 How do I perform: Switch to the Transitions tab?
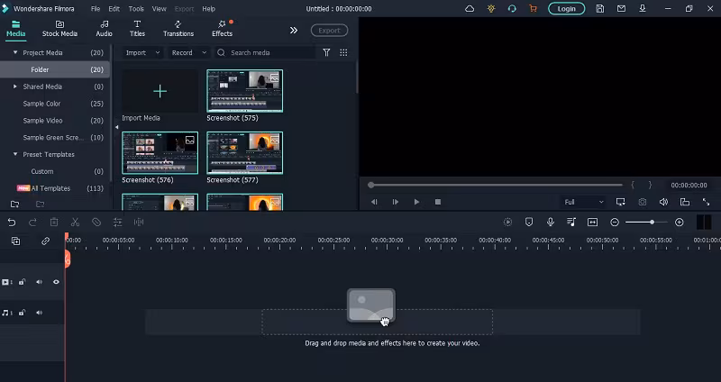(x=178, y=28)
